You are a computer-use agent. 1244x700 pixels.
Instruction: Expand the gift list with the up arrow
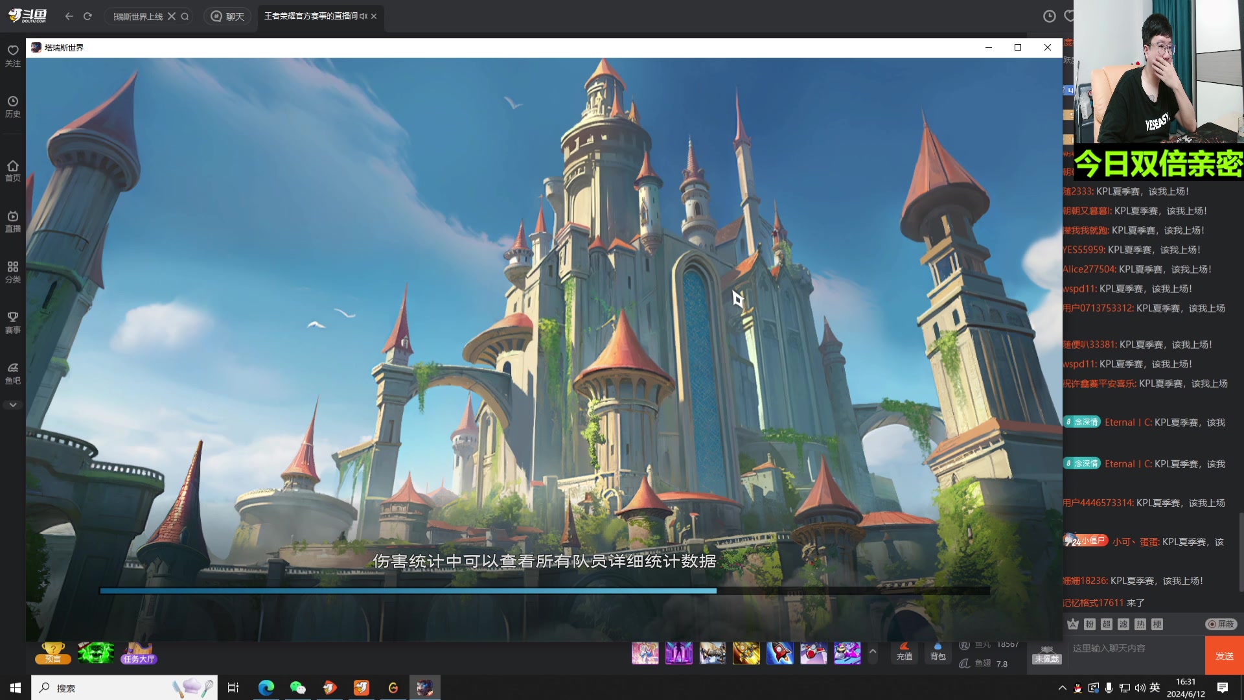point(873,652)
